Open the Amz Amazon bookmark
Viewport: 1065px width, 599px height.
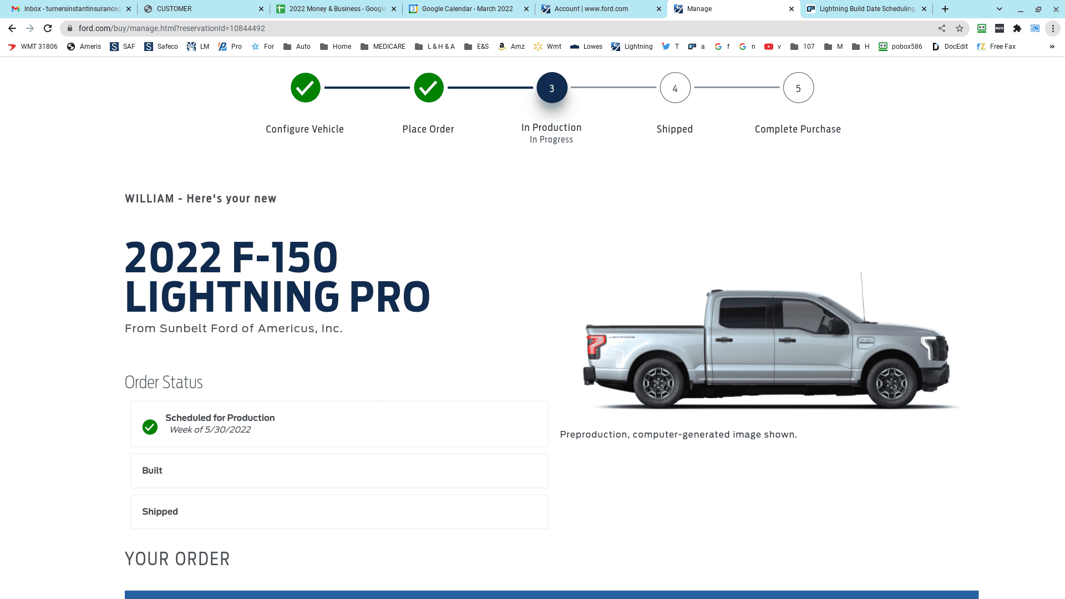click(511, 47)
